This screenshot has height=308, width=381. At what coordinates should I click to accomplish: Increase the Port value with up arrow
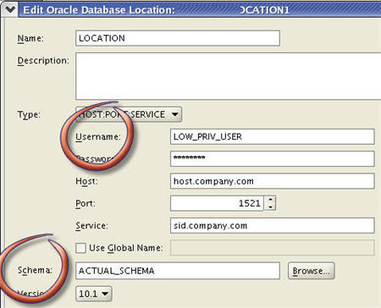270,200
